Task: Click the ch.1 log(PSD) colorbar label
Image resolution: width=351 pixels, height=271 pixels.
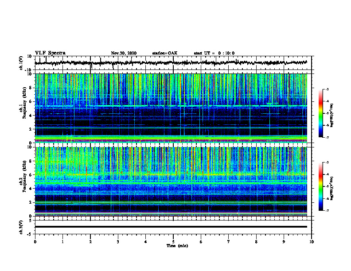Action: (332, 116)
